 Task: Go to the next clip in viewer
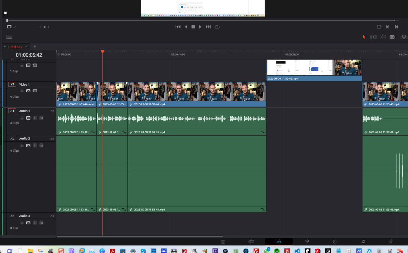click(388, 27)
